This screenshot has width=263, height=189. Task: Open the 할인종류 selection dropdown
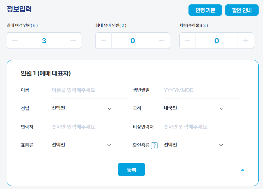pos(194,145)
